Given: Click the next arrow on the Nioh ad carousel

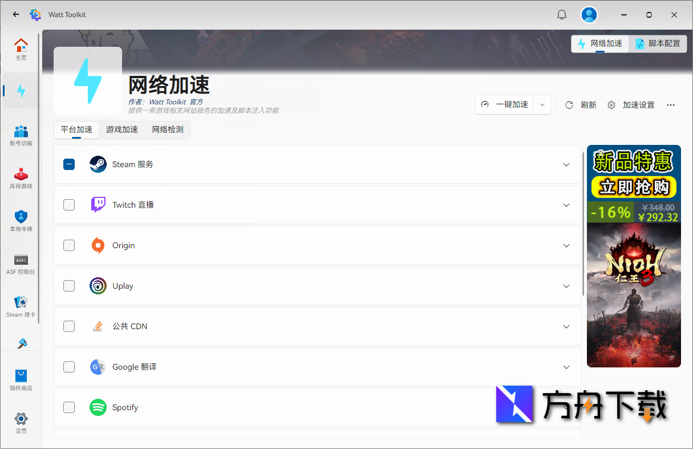Looking at the screenshot, I should [669, 256].
